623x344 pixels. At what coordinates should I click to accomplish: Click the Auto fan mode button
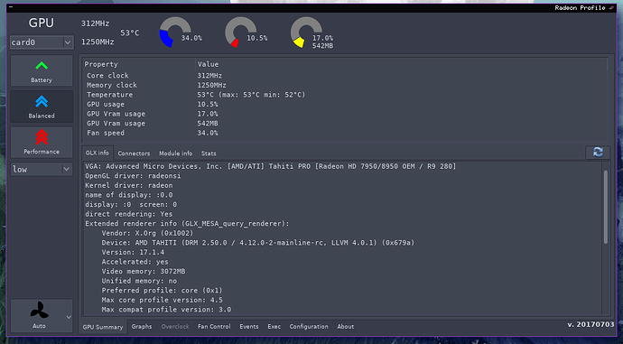tap(39, 316)
